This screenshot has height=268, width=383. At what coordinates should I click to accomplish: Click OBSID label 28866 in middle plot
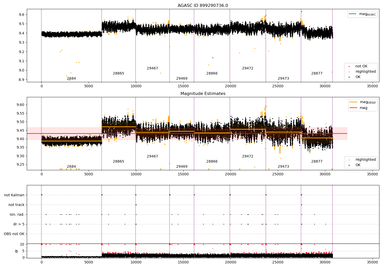click(212, 162)
